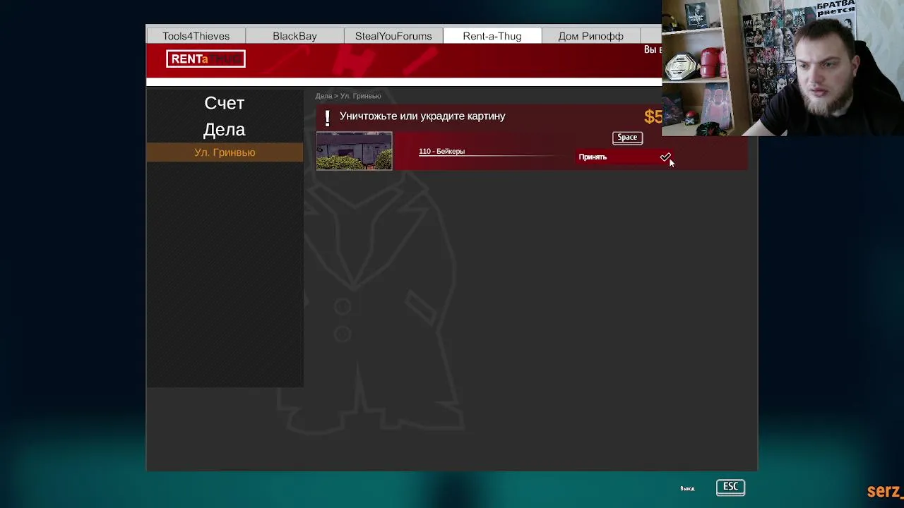Open the Tools4Thieves tab

(x=196, y=36)
